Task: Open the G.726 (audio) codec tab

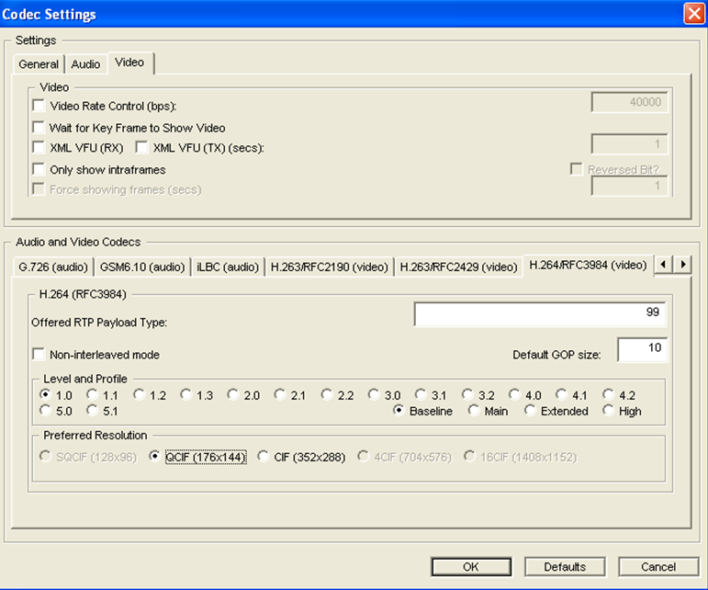Action: 53,267
